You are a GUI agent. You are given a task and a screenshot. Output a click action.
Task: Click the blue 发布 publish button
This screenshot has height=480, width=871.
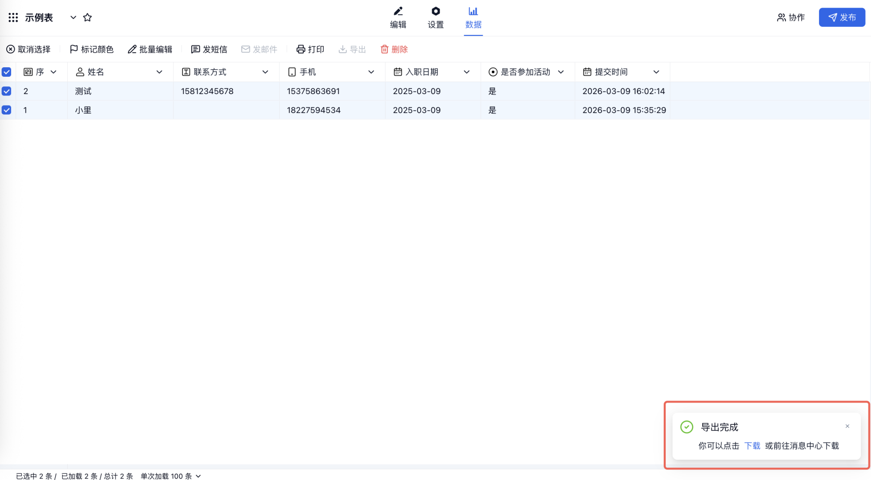point(842,18)
